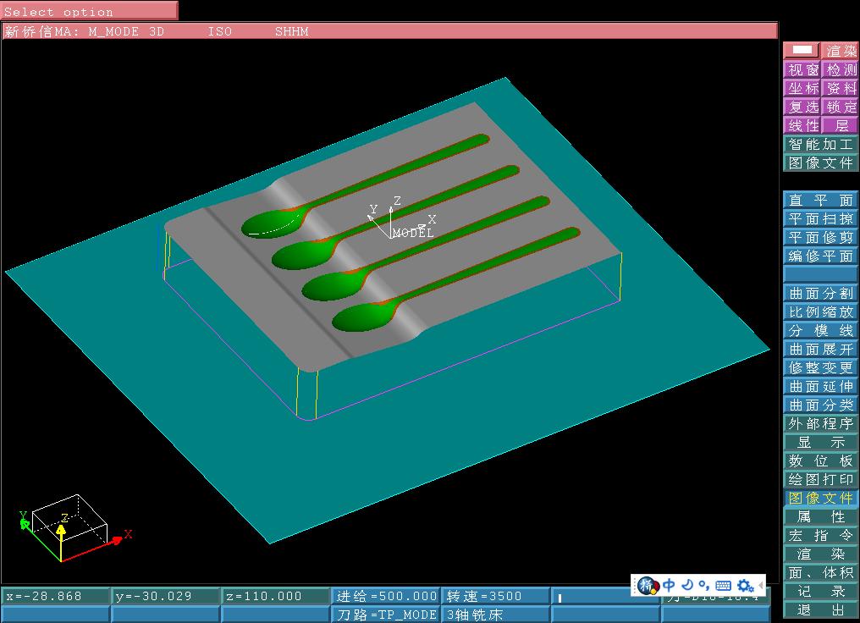
Task: Open the 层 layer menu
Action: click(841, 125)
